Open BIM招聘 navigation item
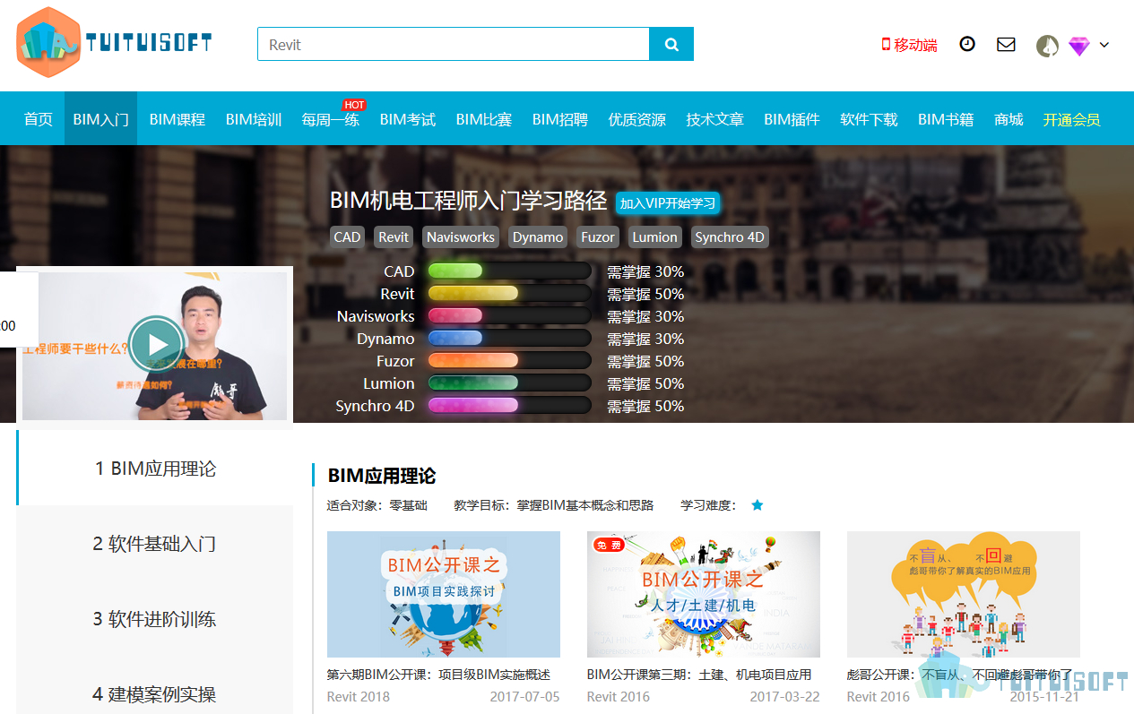The image size is (1134, 714). coord(560,119)
